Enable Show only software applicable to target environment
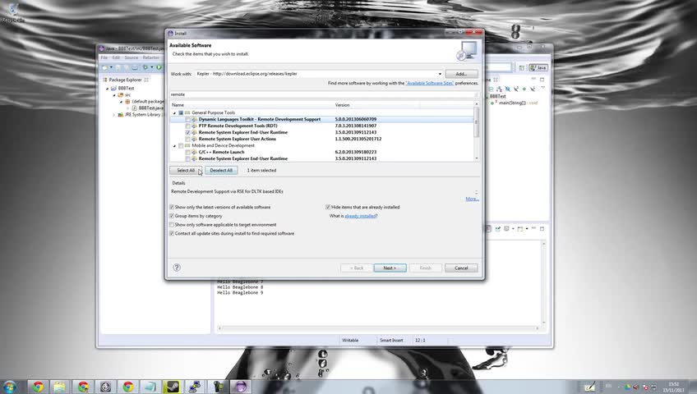697x394 pixels. (172, 225)
